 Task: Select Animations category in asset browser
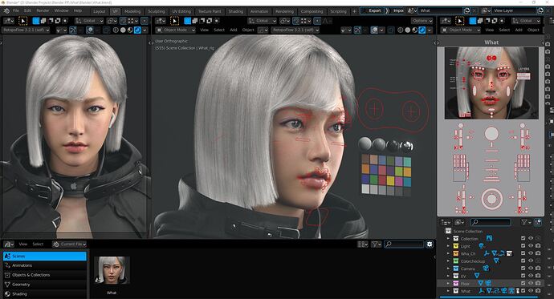(x=44, y=265)
